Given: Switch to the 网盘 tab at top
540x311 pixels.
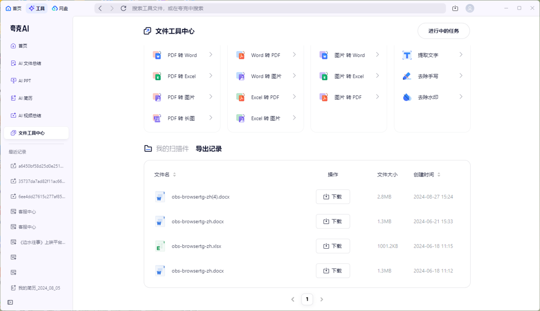Looking at the screenshot, I should [x=60, y=9].
